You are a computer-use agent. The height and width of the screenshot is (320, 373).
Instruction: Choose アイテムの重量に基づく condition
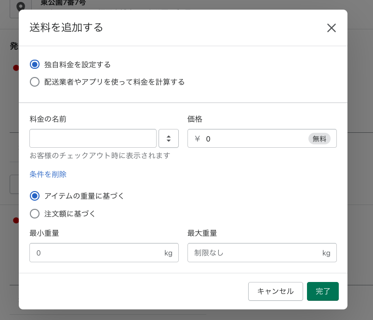(x=35, y=196)
